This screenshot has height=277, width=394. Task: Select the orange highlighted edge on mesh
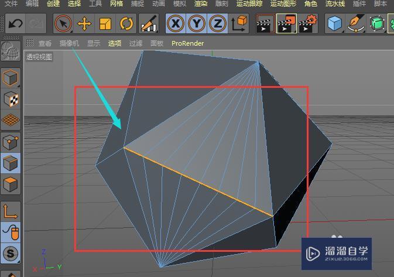[198, 182]
